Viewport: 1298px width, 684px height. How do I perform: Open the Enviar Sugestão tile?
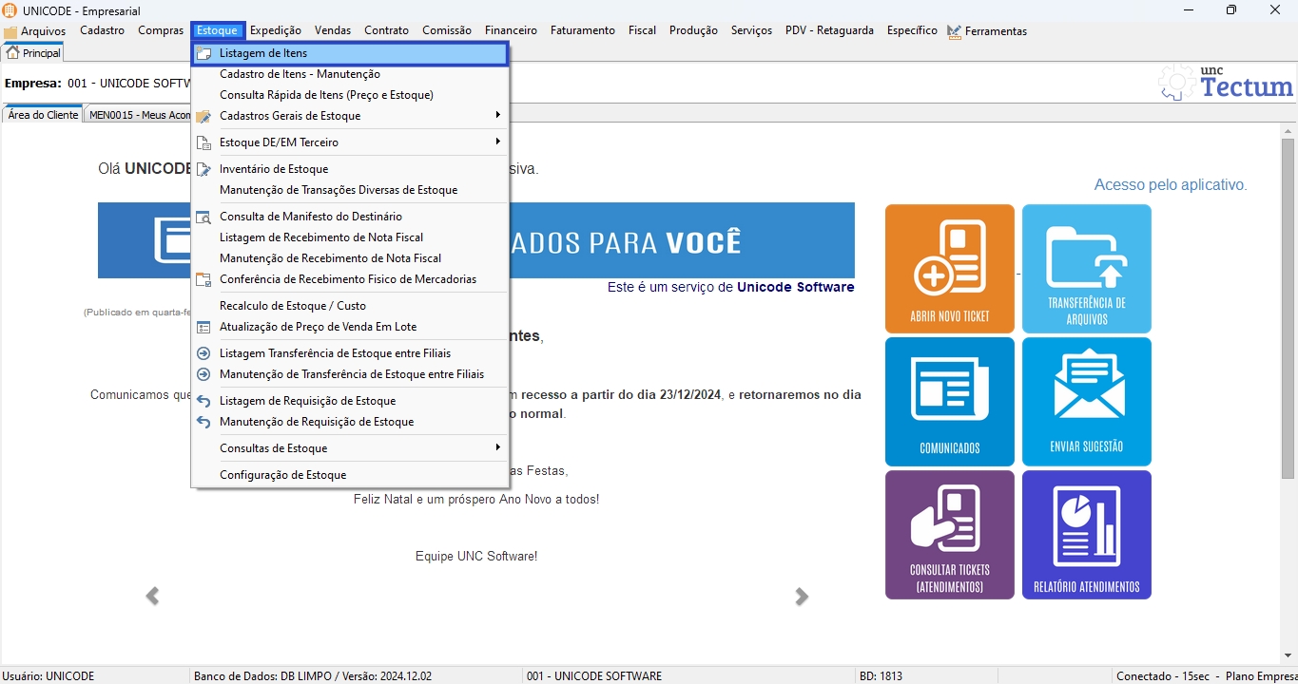coord(1086,401)
